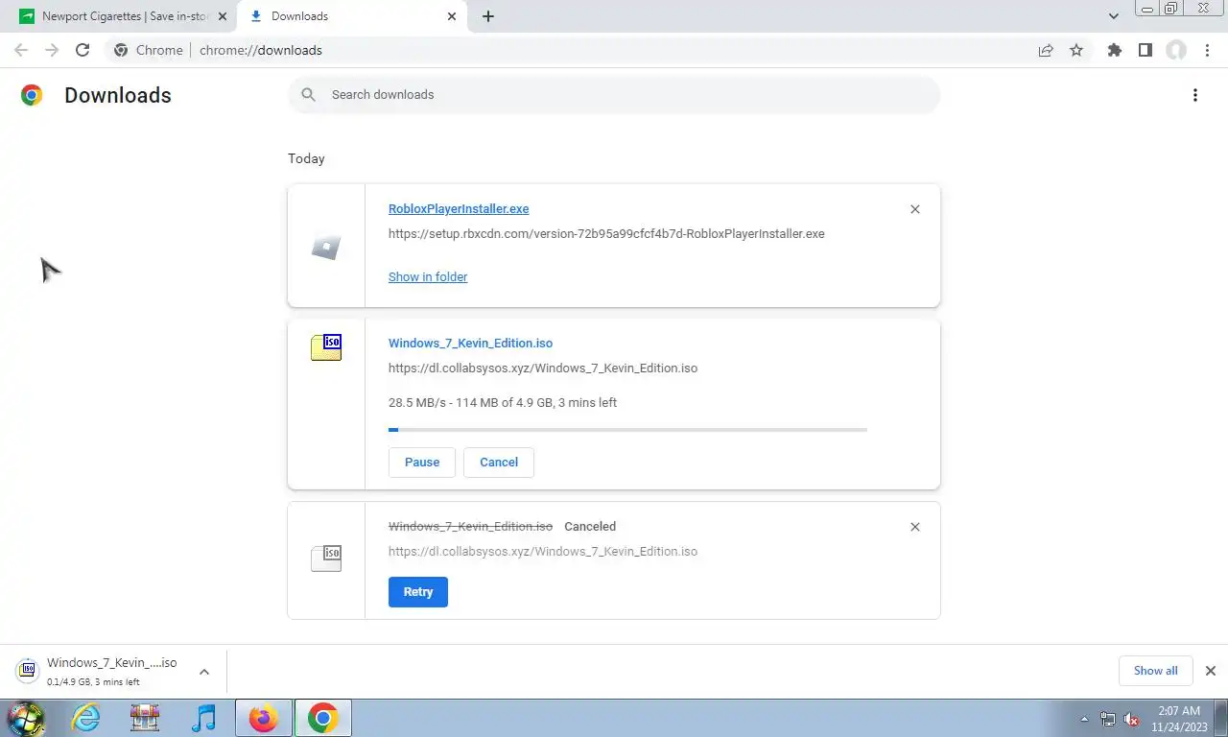
Task: Click the 28.5 MB/s download status text
Action: click(503, 403)
